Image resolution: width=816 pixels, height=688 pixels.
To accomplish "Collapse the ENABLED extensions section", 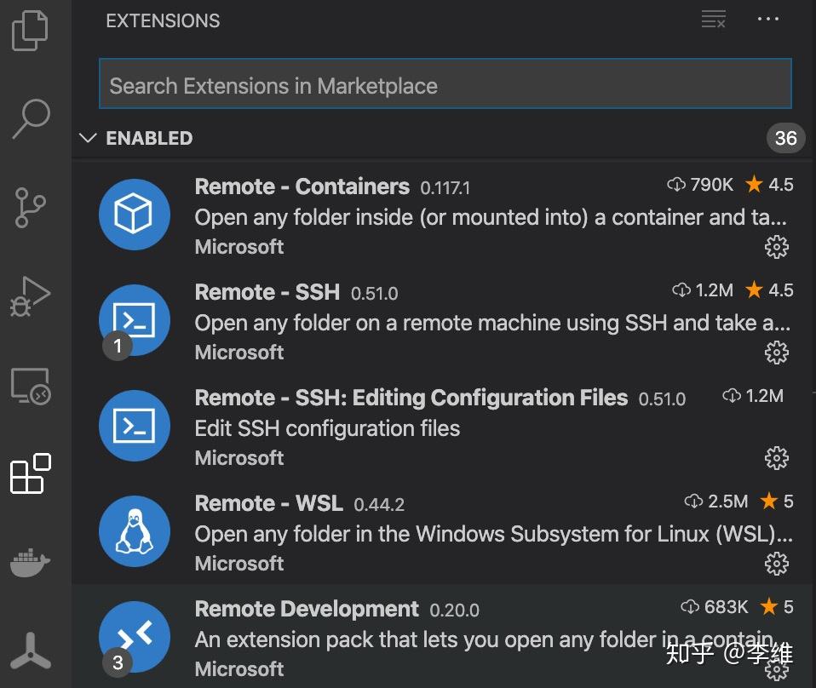I will [89, 138].
